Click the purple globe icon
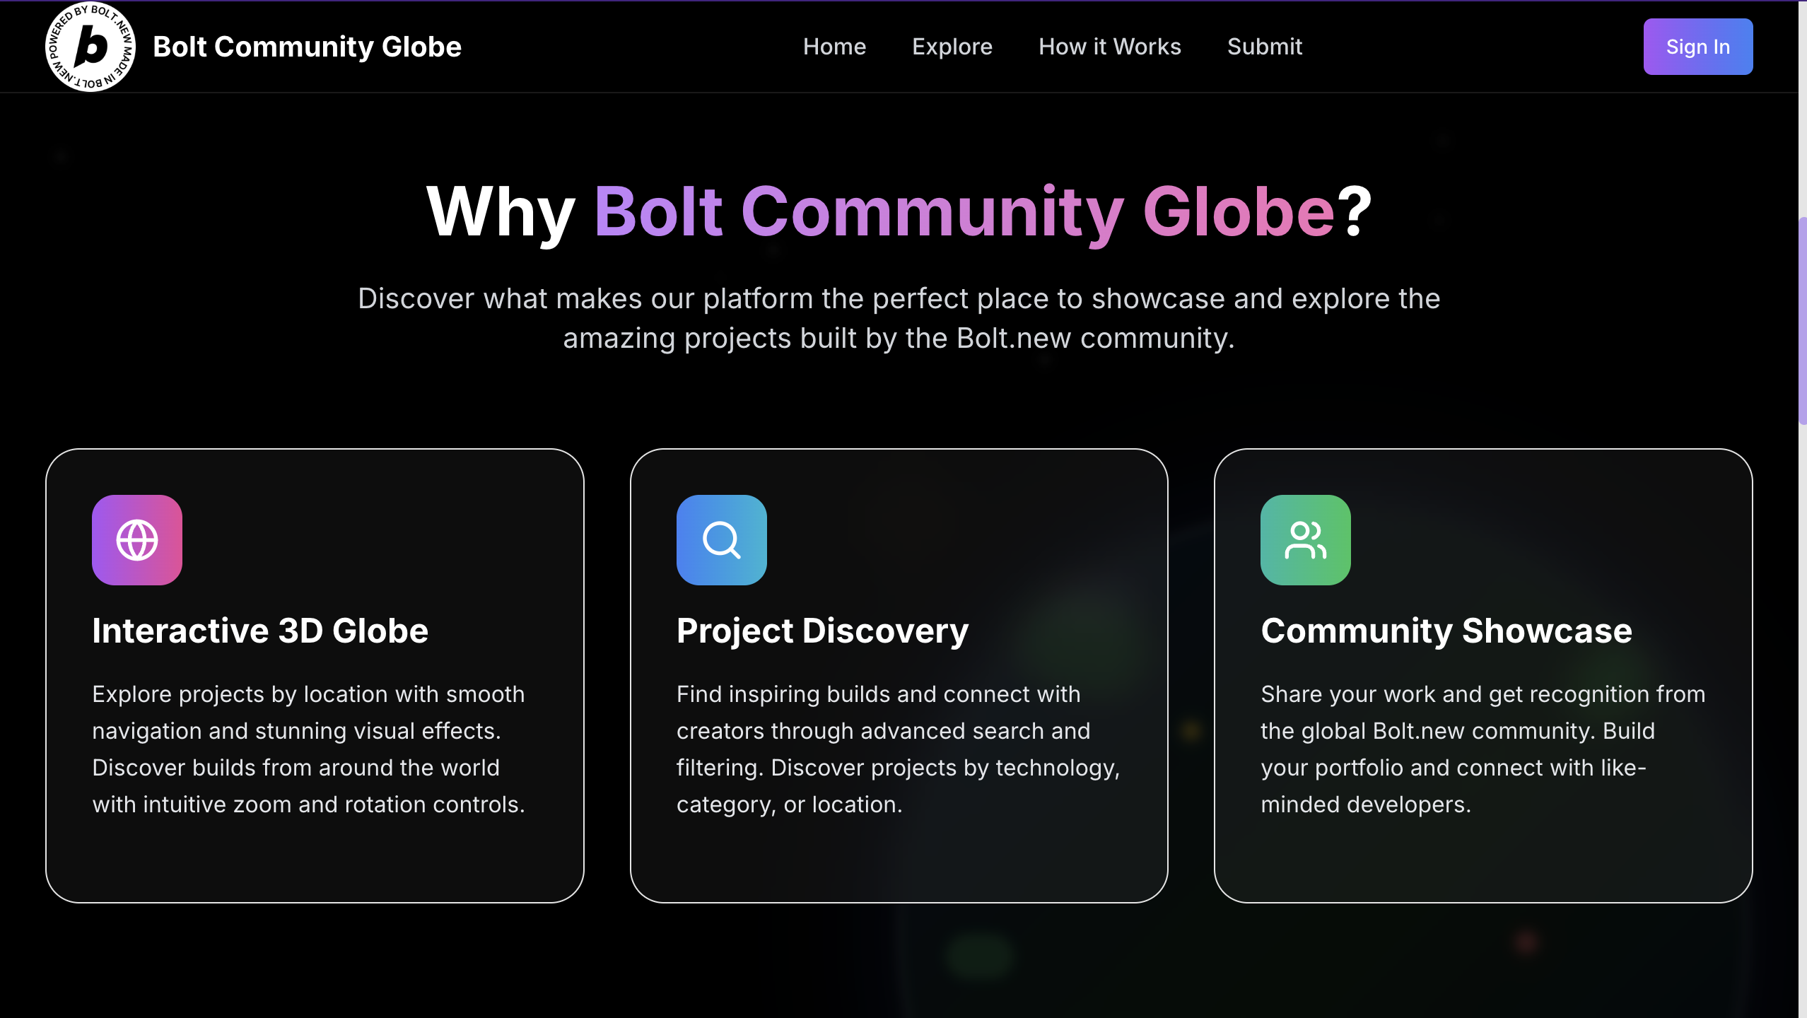The width and height of the screenshot is (1807, 1018). 137,540
